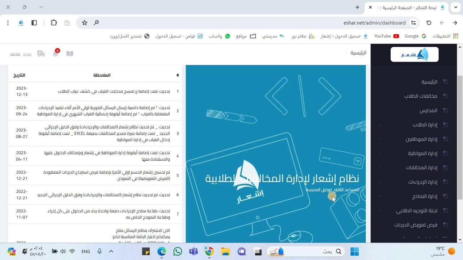Click the blue نظام إشعار banner image
Image resolution: width=463 pixels, height=260 pixels.
point(276,154)
